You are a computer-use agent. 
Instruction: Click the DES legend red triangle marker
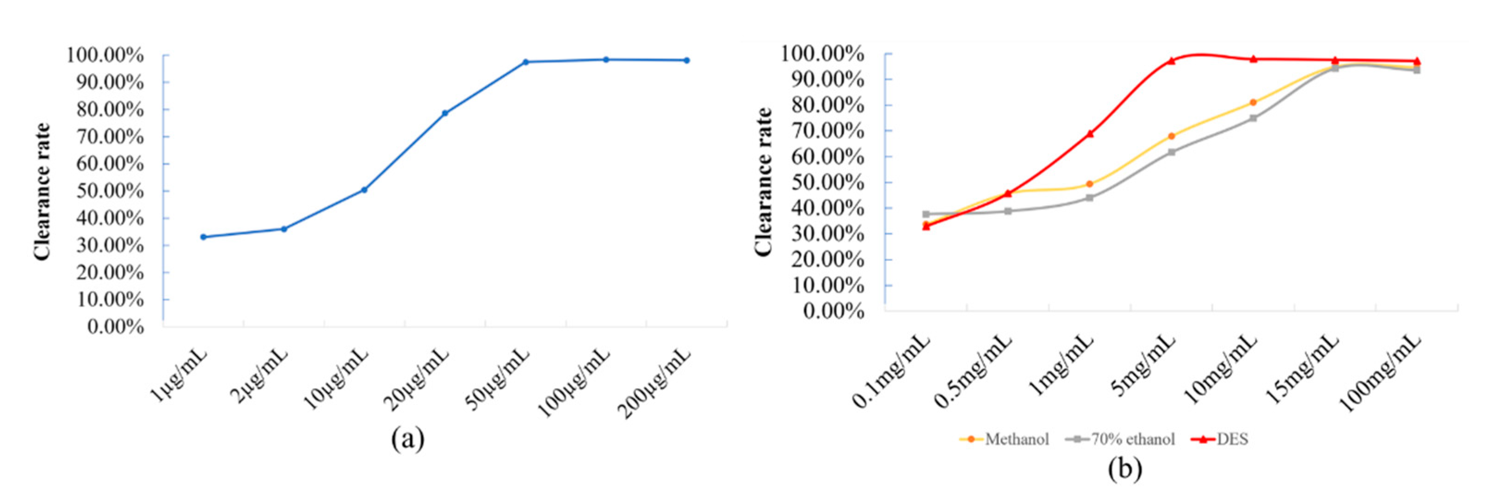click(x=1203, y=440)
